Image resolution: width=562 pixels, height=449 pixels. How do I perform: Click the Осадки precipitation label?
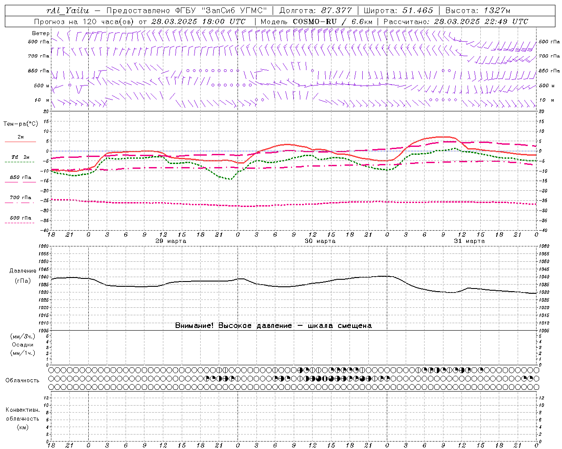click(22, 345)
